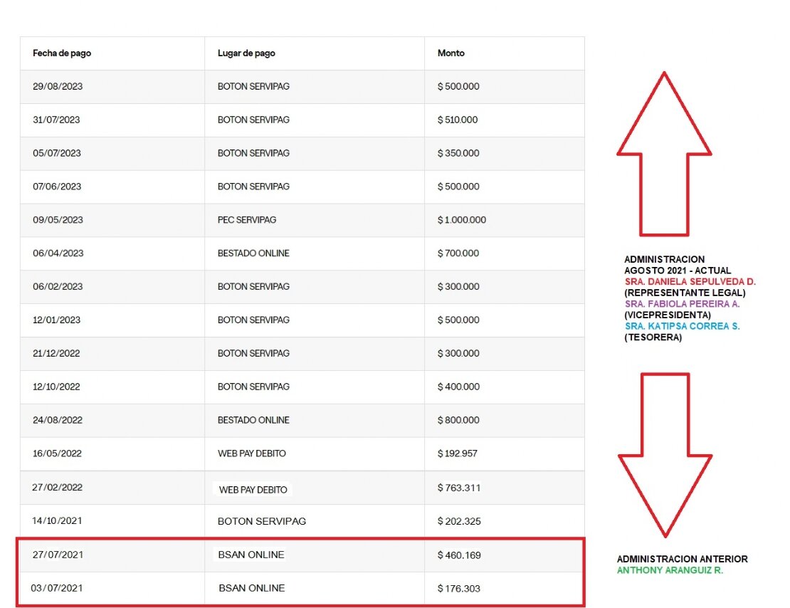The width and height of the screenshot is (790, 608).
Task: Click the 03/07/2021 date cell
Action: [x=58, y=588]
